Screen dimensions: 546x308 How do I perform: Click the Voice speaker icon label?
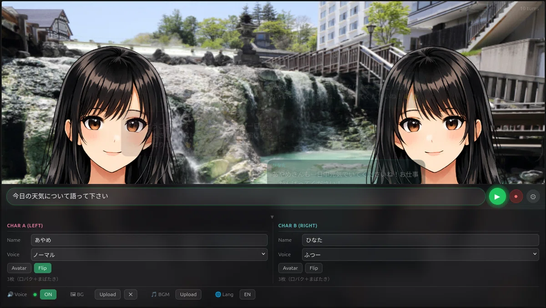click(17, 294)
